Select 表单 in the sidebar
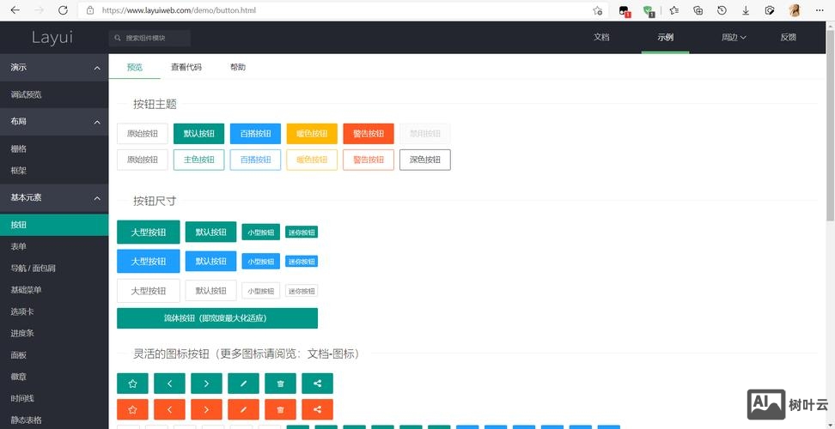 54,246
